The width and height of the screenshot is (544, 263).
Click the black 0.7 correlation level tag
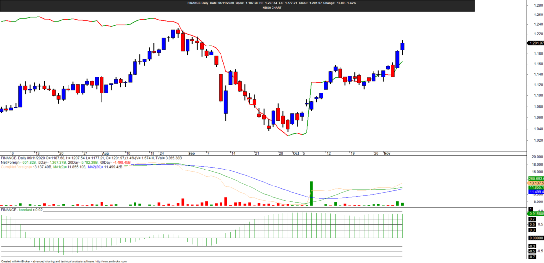tap(532, 219)
